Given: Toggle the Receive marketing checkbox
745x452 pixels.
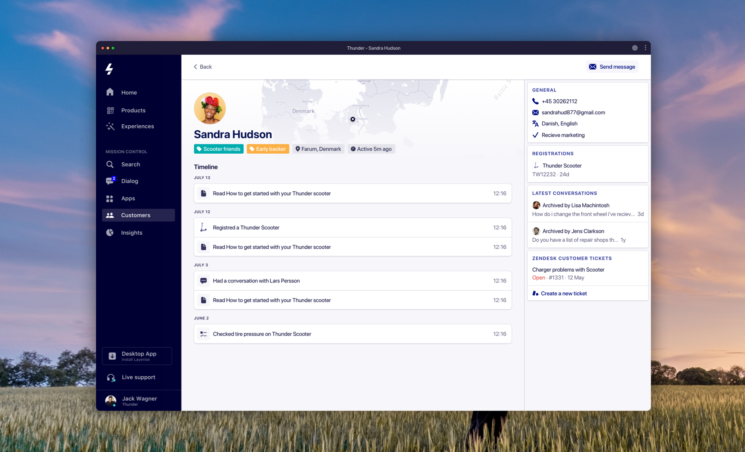Looking at the screenshot, I should click(x=535, y=135).
